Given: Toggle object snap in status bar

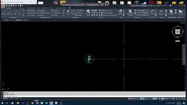Looking at the screenshot, I should (x=156, y=99).
